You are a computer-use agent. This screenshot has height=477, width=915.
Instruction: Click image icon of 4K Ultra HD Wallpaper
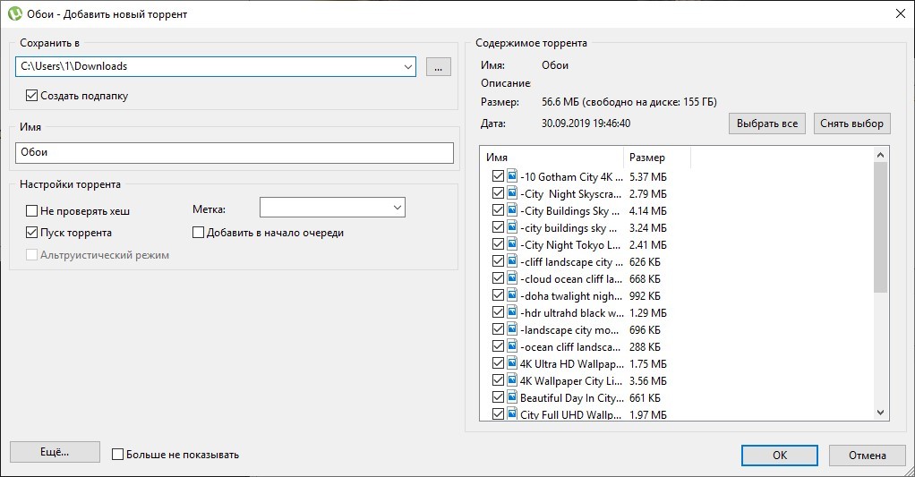point(512,363)
